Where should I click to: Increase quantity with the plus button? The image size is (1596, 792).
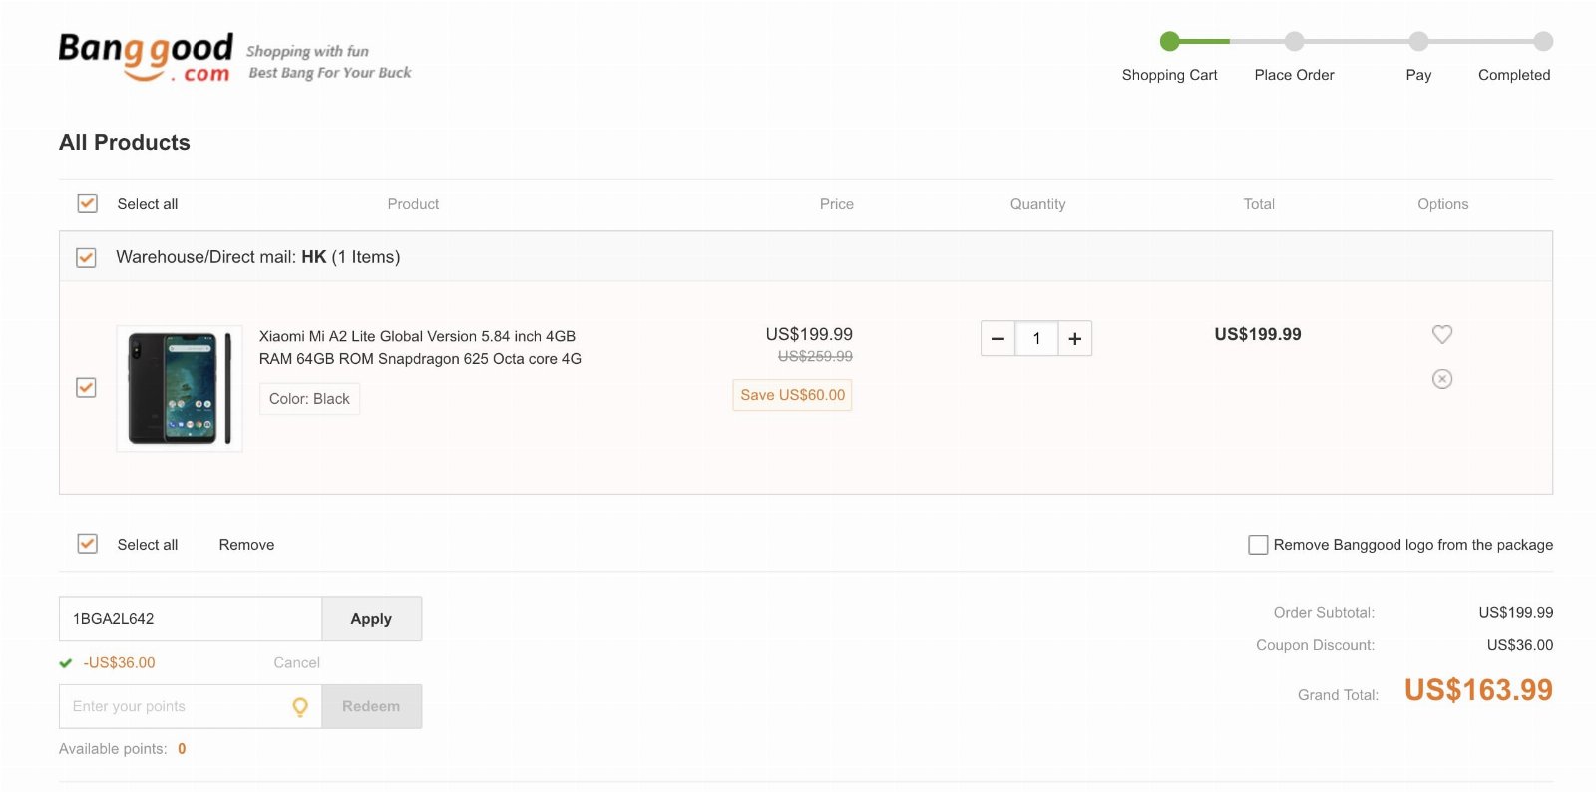click(x=1075, y=339)
